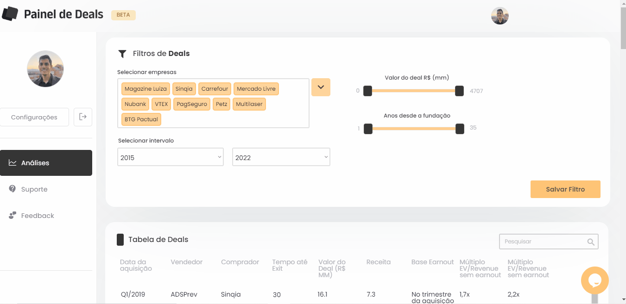Click the Sinqia company tag

[x=184, y=89]
